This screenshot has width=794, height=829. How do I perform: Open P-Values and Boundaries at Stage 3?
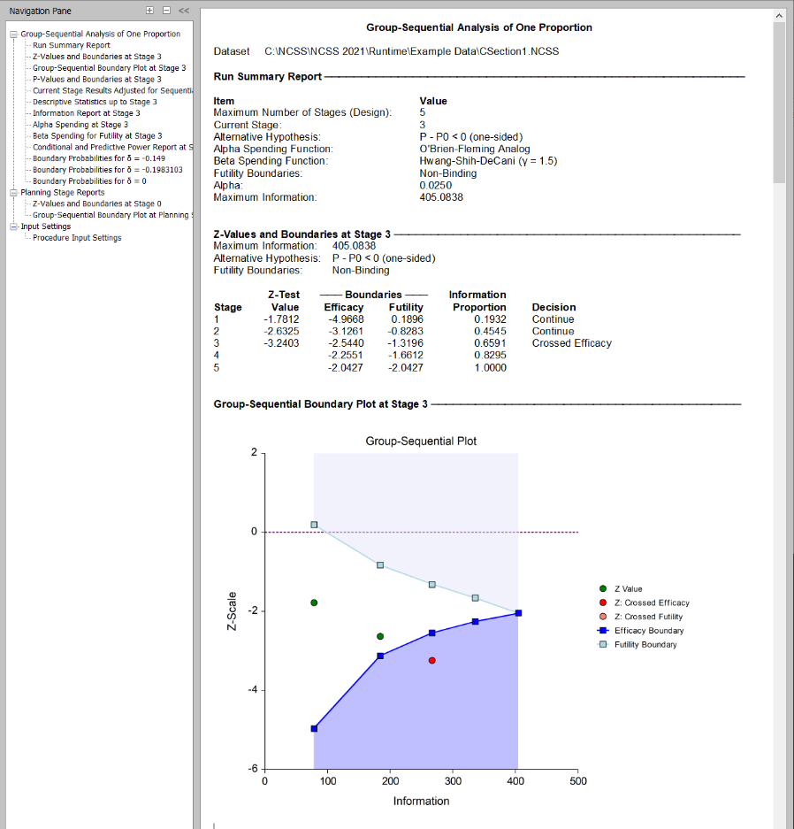pos(96,80)
